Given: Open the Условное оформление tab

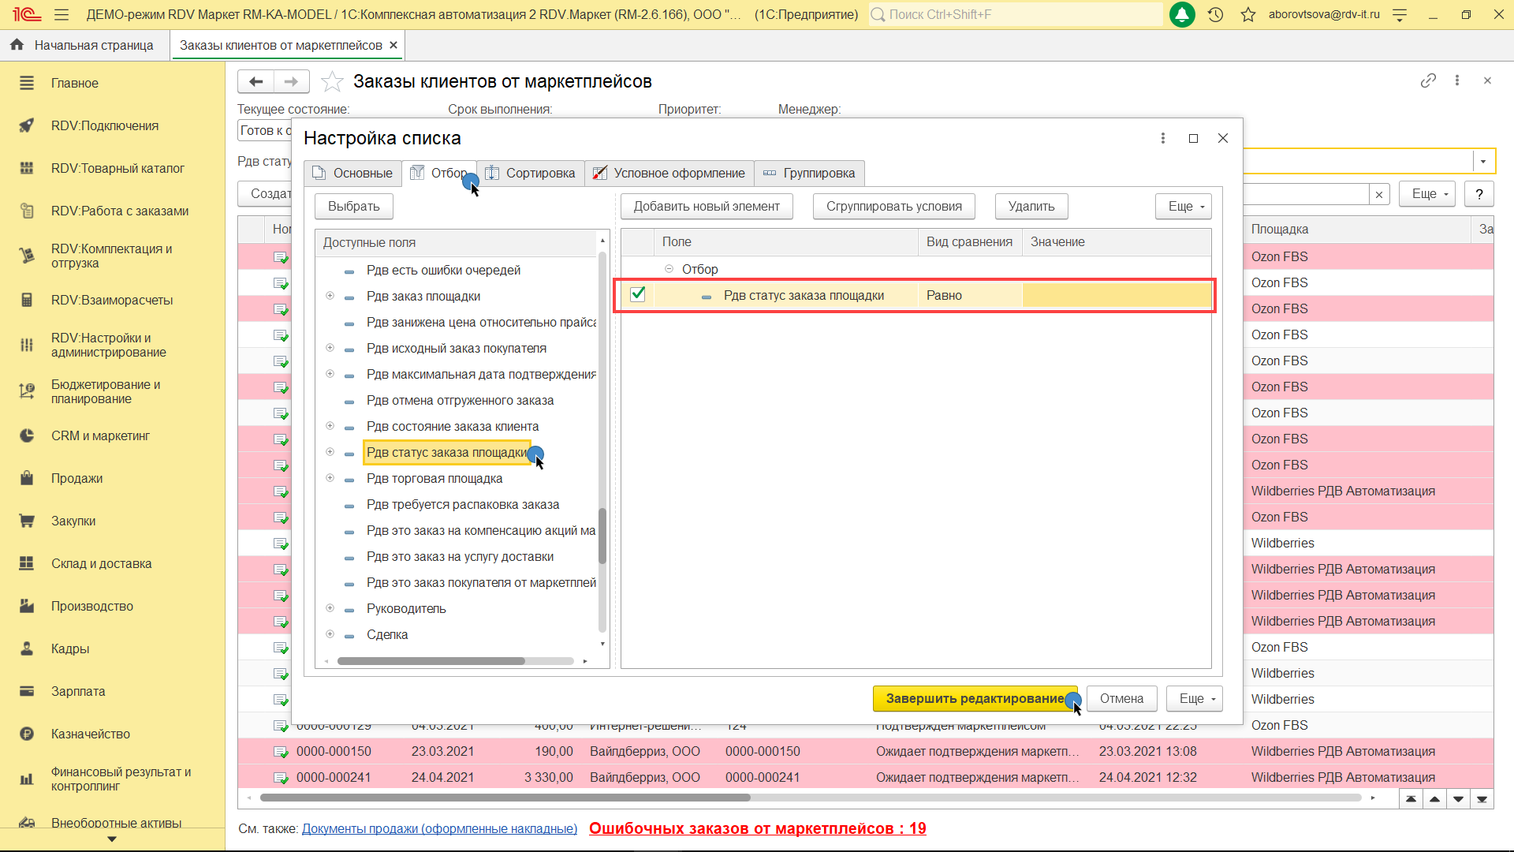Looking at the screenshot, I should [669, 173].
